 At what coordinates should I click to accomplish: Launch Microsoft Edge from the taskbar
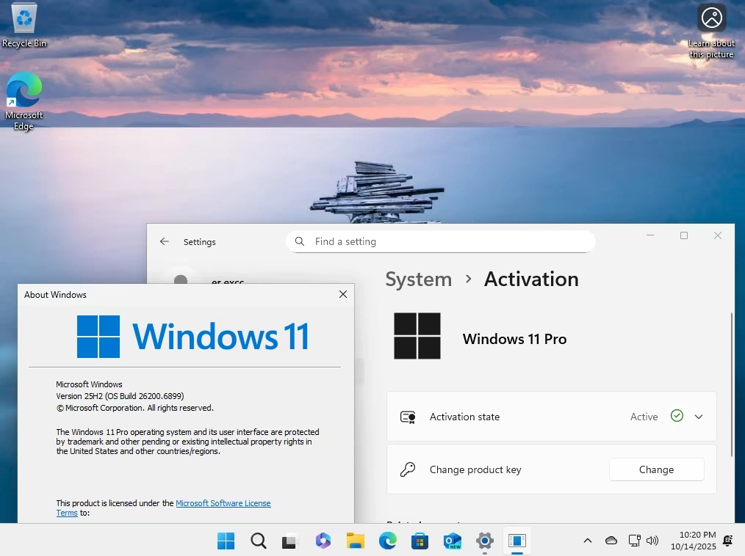(387, 541)
